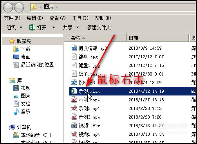Click the 下载 folder icon
Screen dimensions: 197x144
[x=16, y=49]
